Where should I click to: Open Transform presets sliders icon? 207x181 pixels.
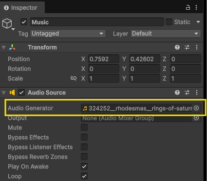click(187, 47)
